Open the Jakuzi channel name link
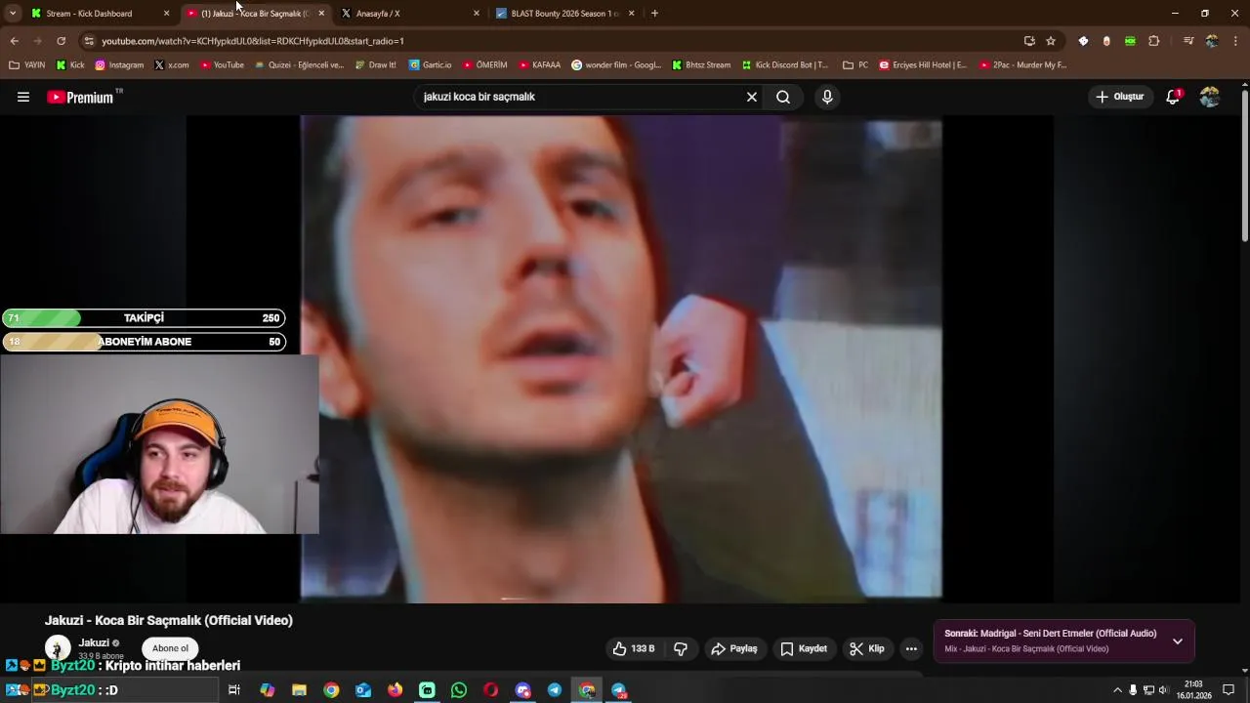 coord(94,642)
